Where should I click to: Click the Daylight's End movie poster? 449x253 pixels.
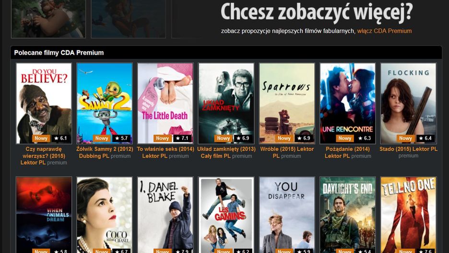coord(348,215)
